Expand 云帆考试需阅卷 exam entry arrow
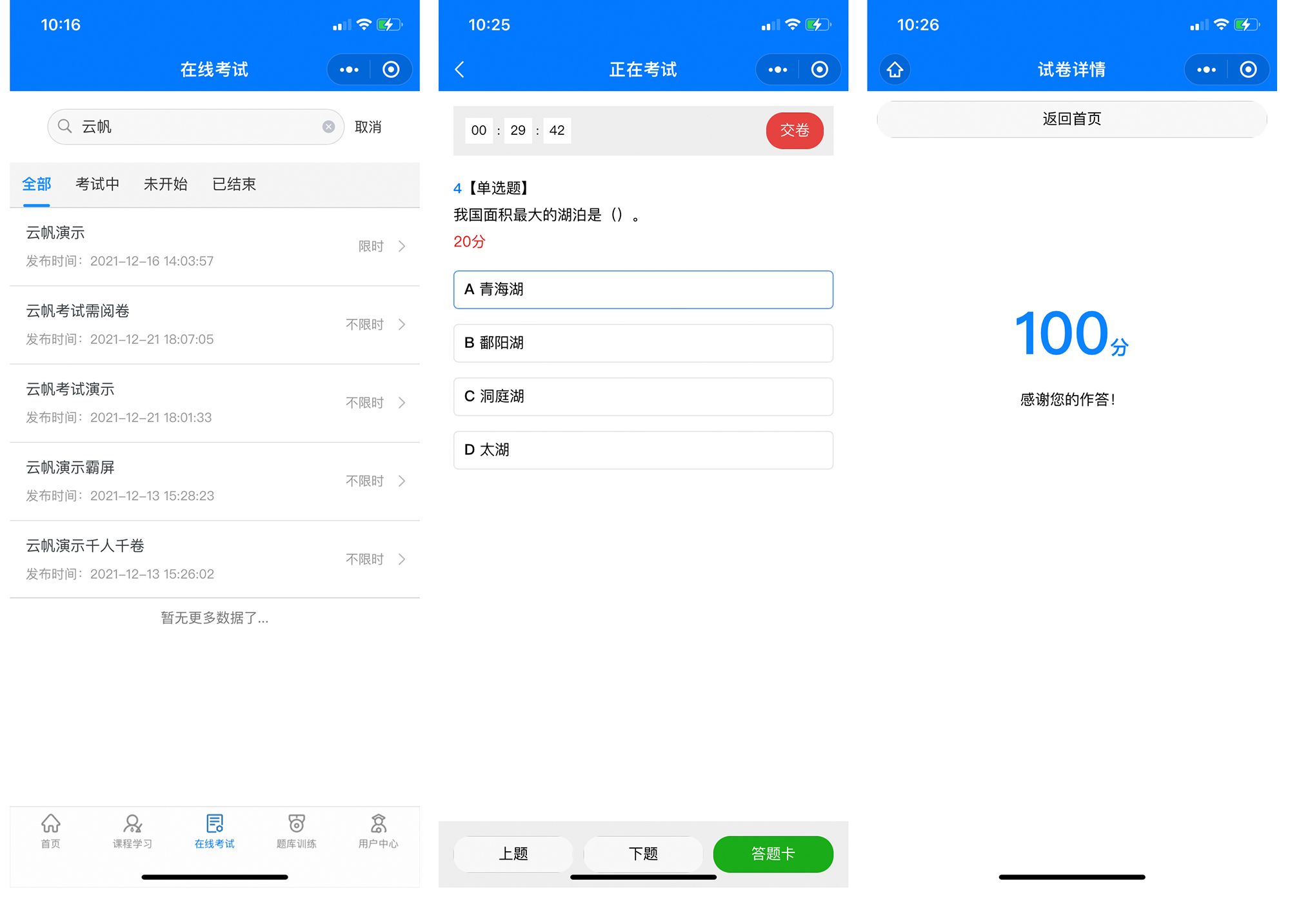The image size is (1290, 897). click(x=402, y=325)
